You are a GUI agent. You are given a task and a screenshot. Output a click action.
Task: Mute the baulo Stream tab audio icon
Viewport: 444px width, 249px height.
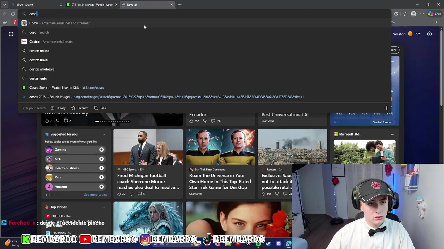pyautogui.click(x=74, y=5)
